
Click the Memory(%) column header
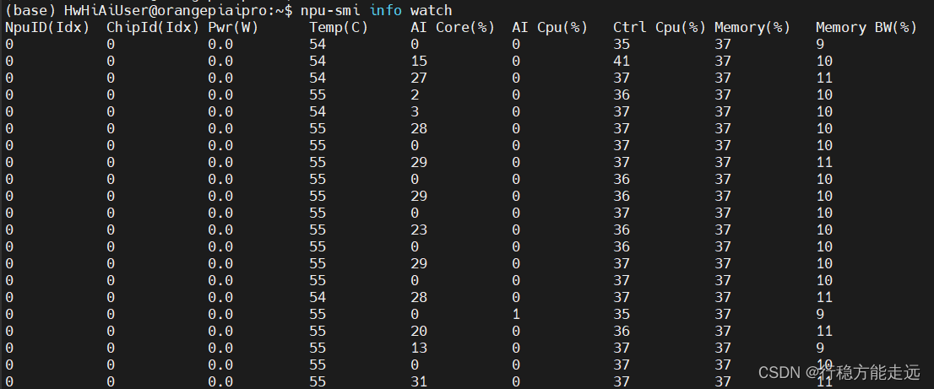(752, 27)
